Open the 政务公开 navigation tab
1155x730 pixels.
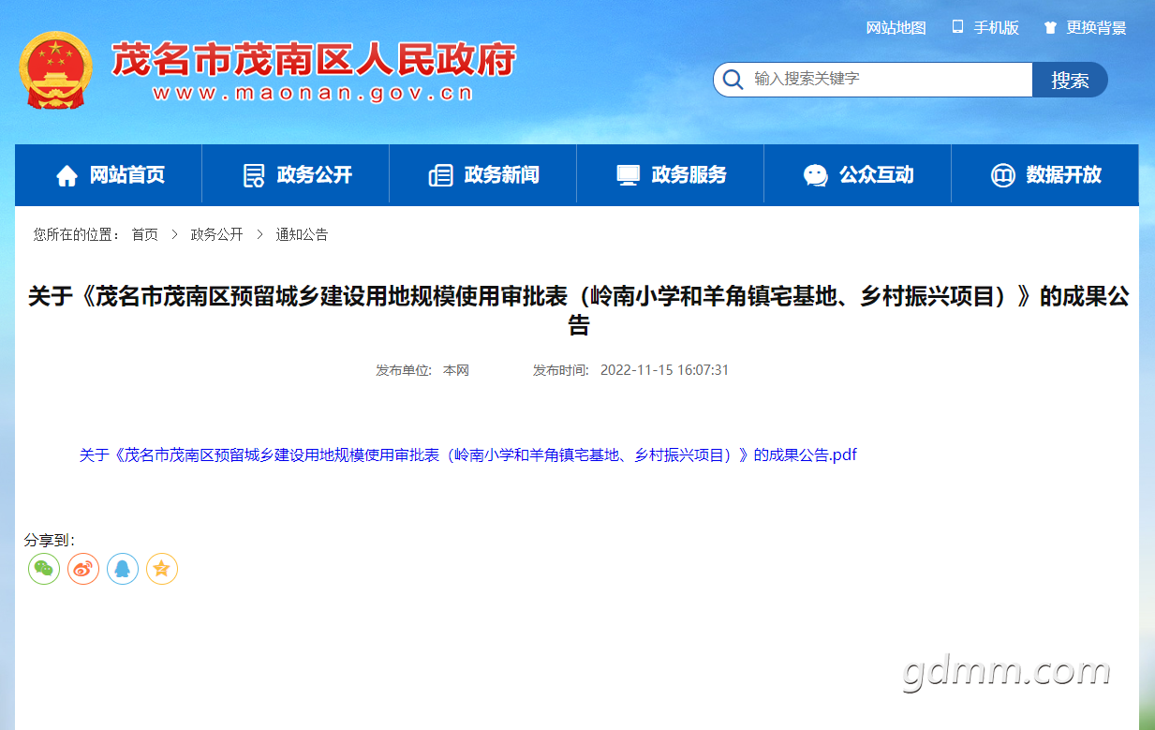coord(296,175)
